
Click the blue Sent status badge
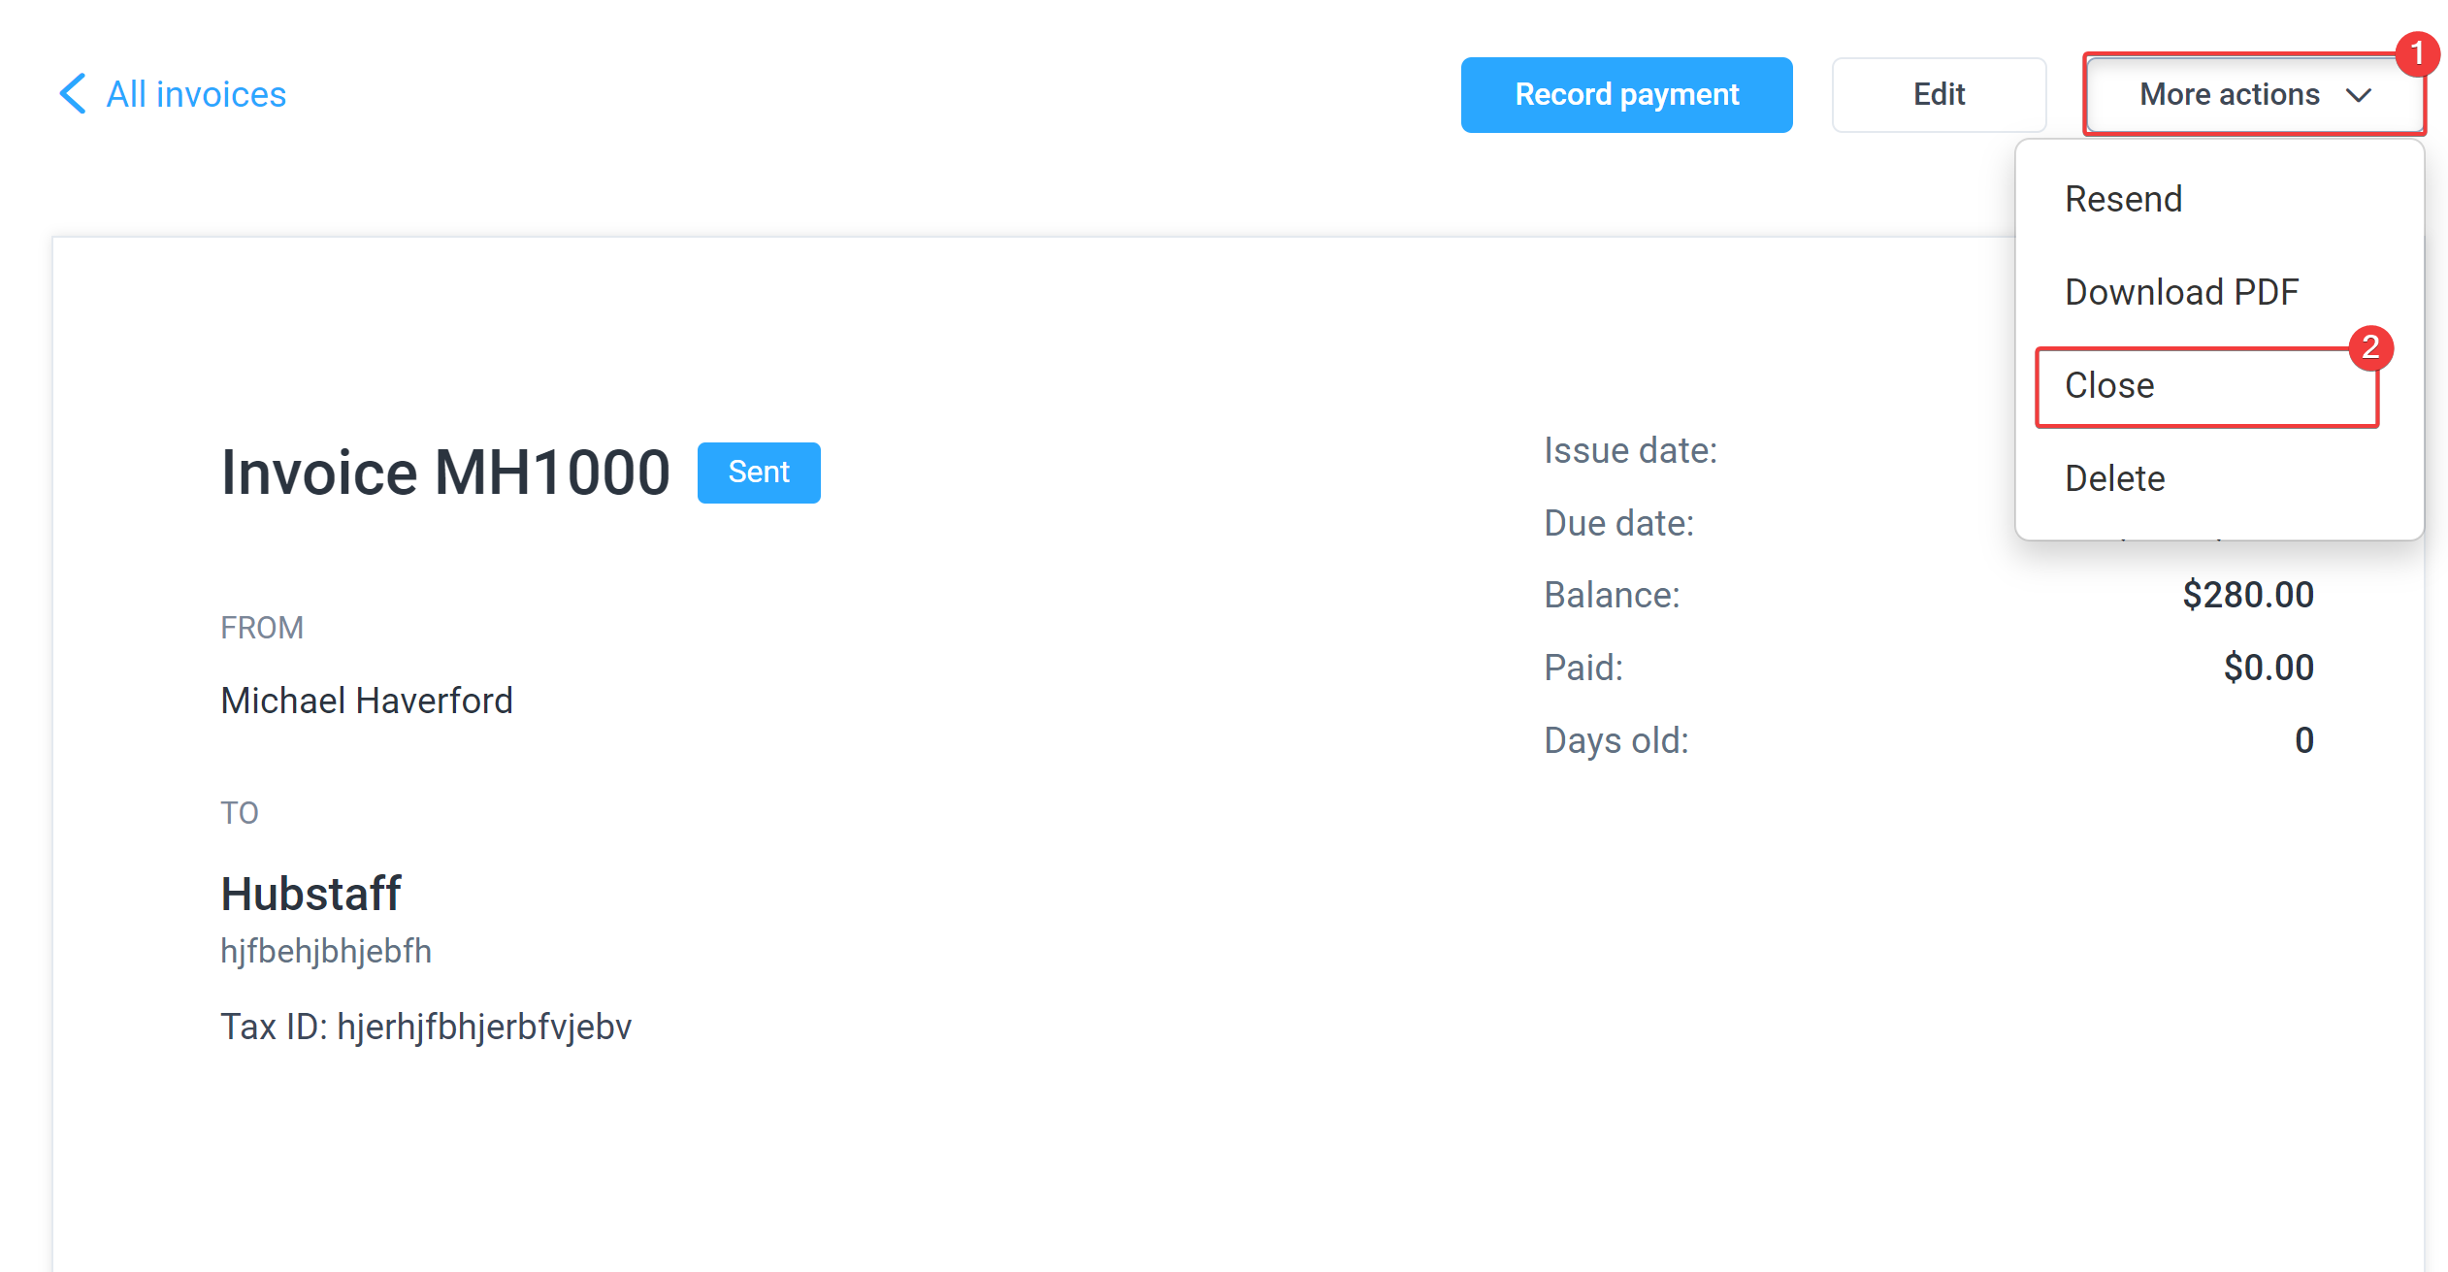(x=759, y=473)
